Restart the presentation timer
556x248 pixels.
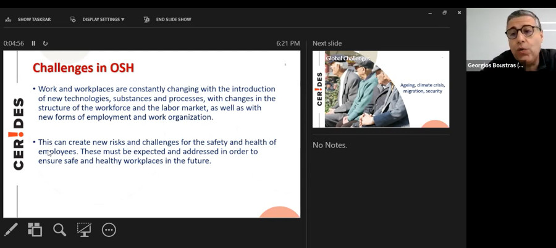click(x=45, y=43)
